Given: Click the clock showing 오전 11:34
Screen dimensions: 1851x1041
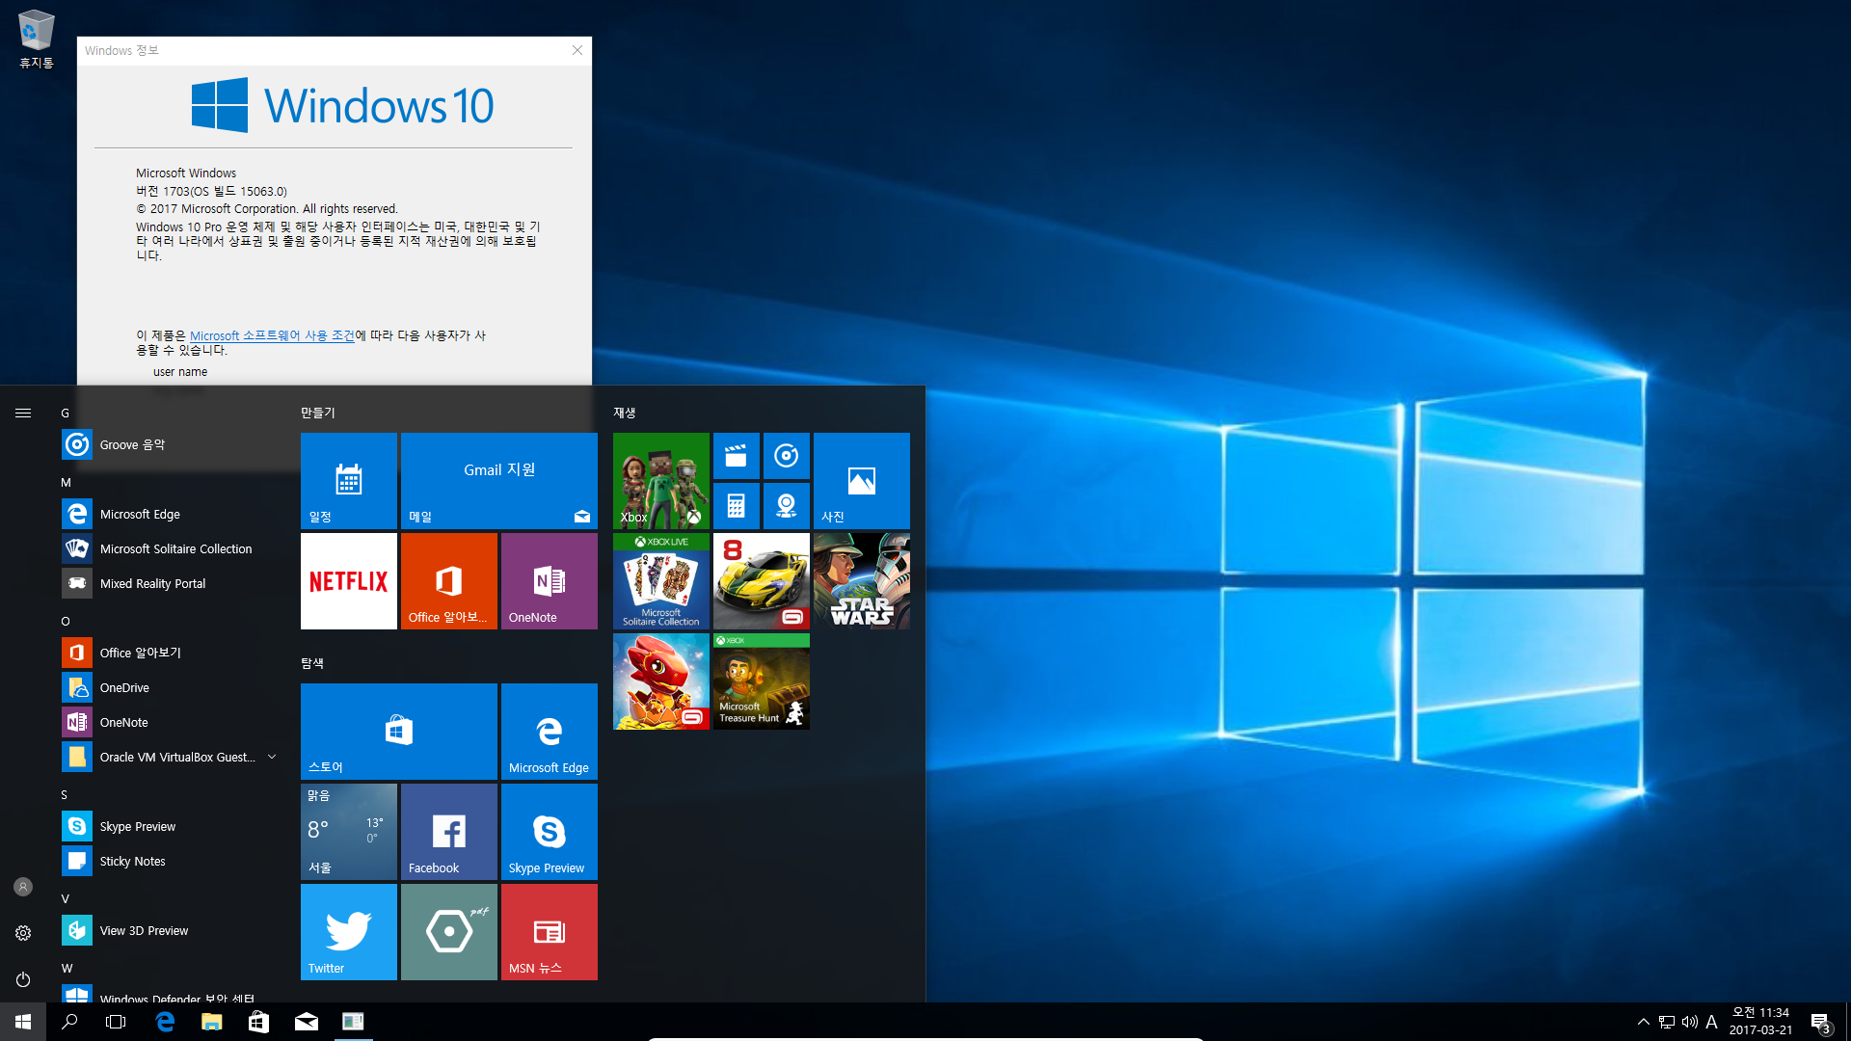Looking at the screenshot, I should [1760, 1022].
